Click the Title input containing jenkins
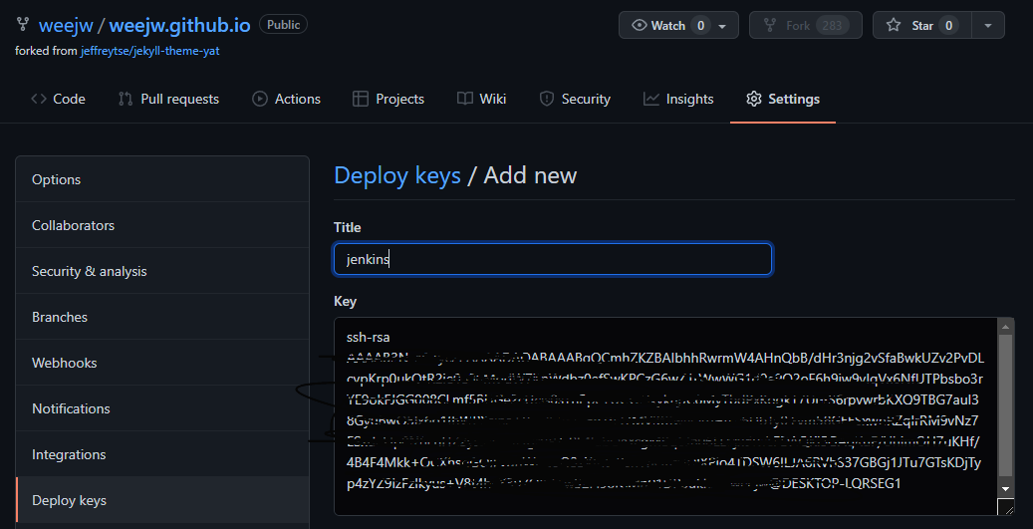This screenshot has height=529, width=1033. coord(553,259)
